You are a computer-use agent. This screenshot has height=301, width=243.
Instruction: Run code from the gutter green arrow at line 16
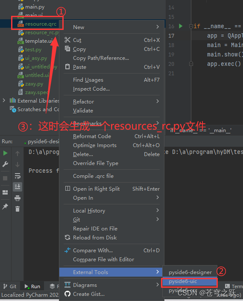181,26
